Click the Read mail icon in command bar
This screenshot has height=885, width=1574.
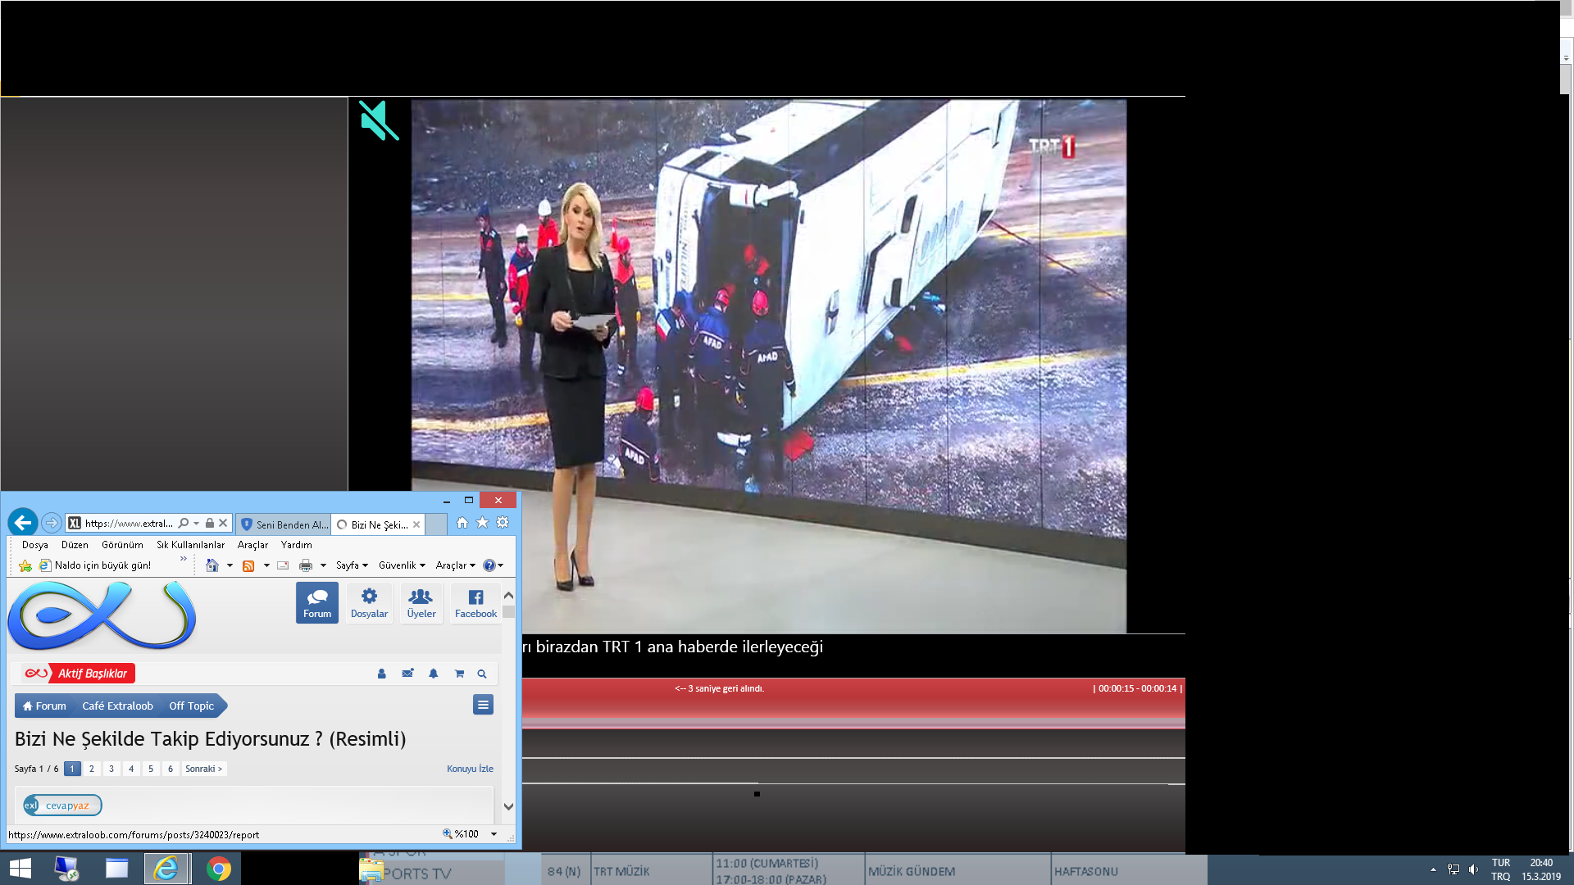tap(283, 565)
